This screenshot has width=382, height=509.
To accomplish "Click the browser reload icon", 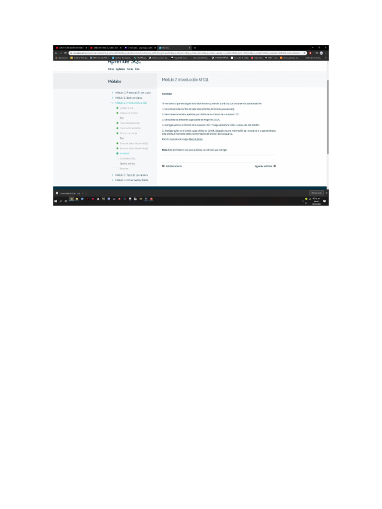I will coord(65,53).
